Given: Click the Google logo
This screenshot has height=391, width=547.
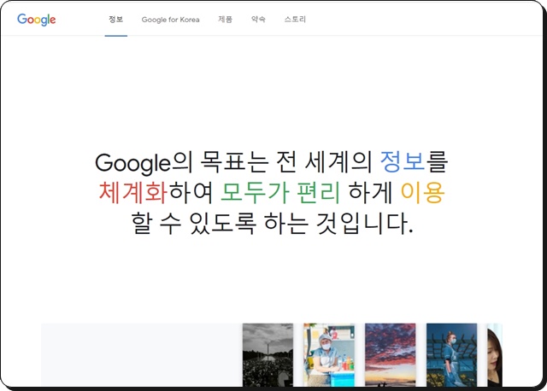Looking at the screenshot, I should pyautogui.click(x=36, y=20).
